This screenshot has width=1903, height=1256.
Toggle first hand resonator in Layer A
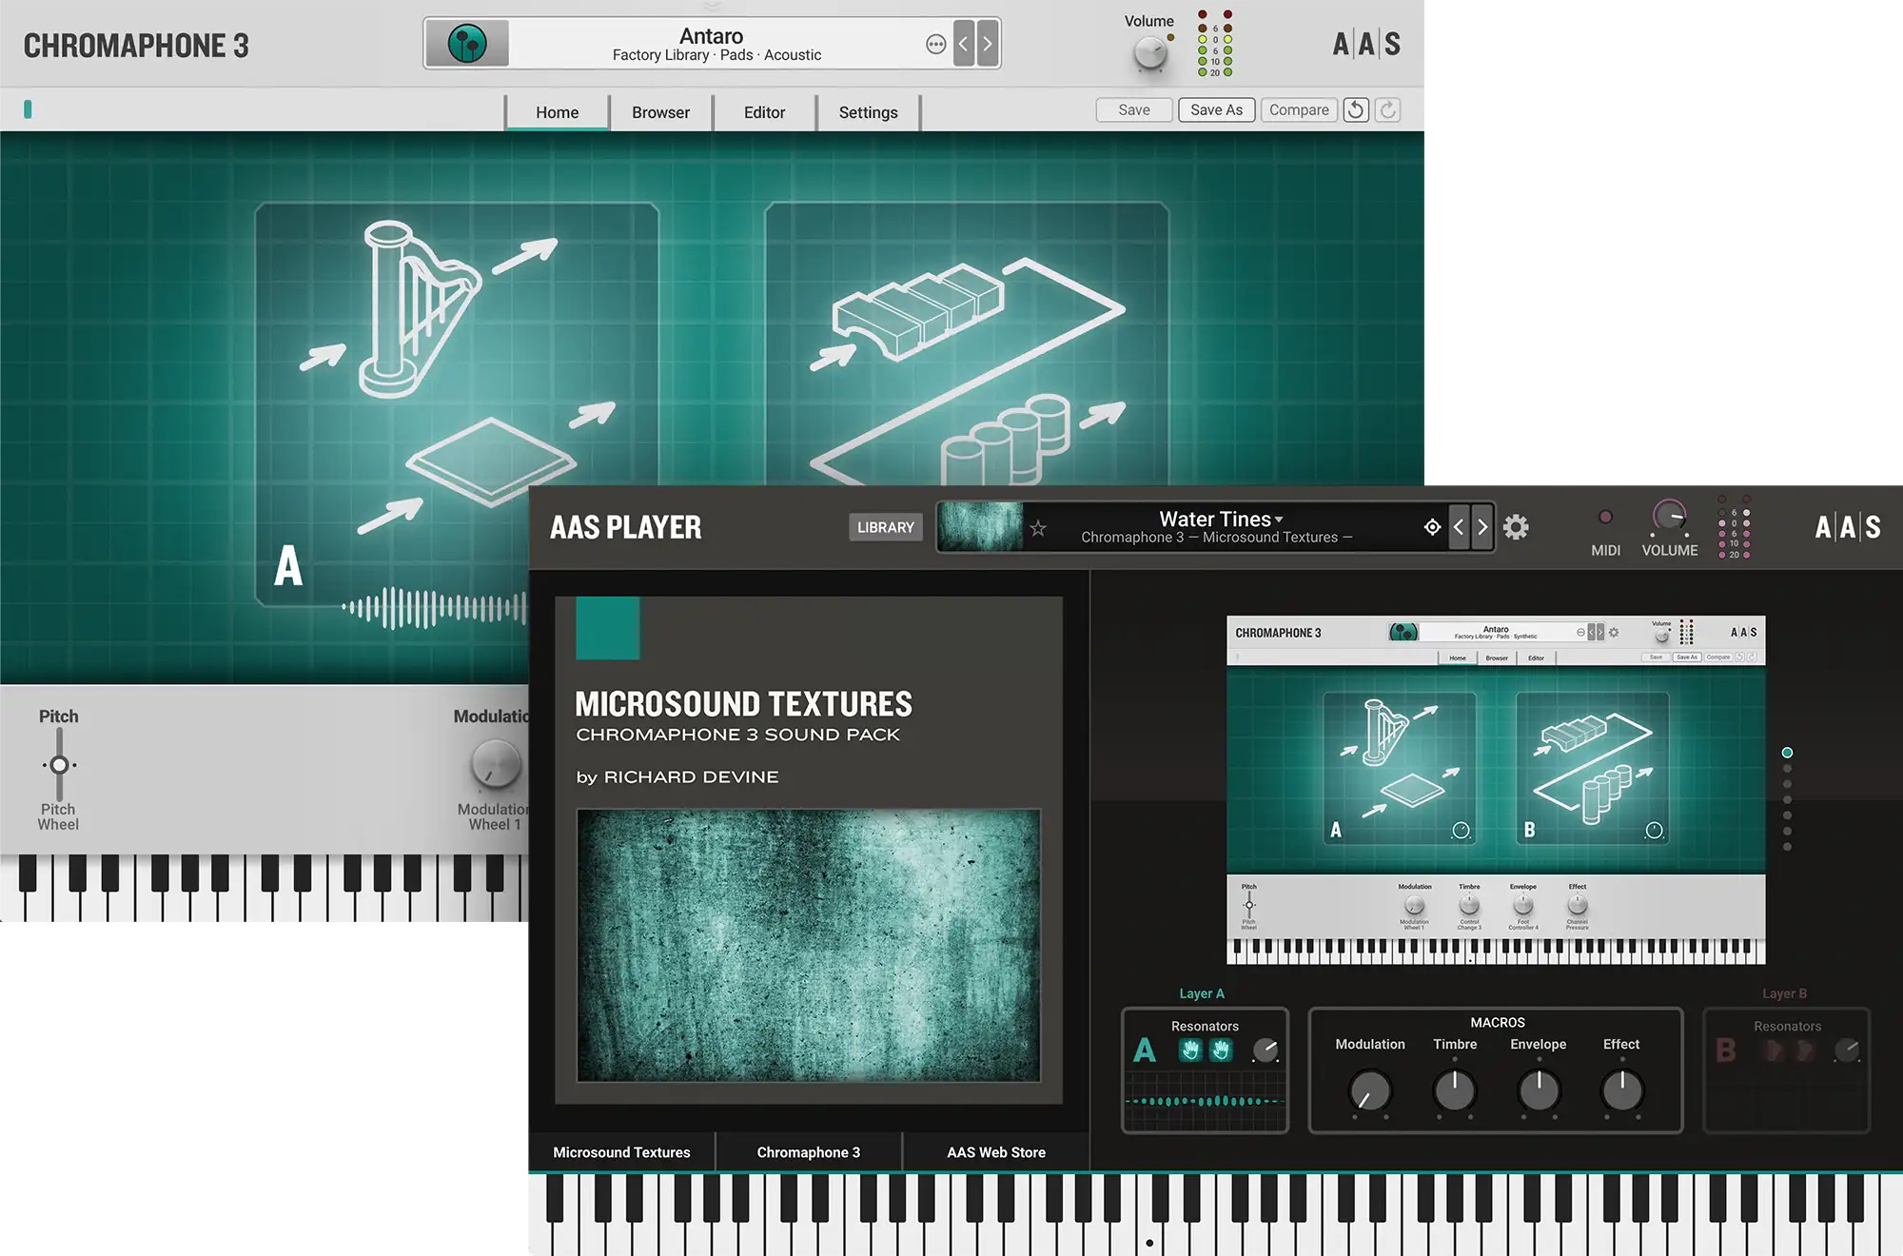tap(1190, 1050)
